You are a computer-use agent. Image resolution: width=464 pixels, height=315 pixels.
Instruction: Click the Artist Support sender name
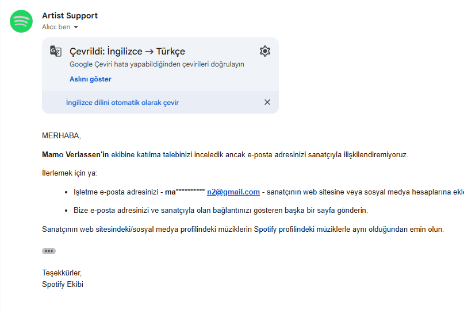click(70, 15)
